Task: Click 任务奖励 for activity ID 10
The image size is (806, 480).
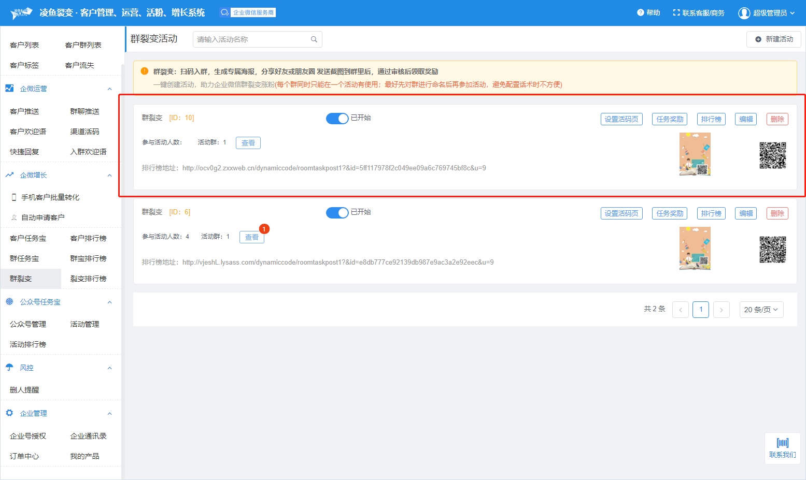Action: (x=669, y=119)
